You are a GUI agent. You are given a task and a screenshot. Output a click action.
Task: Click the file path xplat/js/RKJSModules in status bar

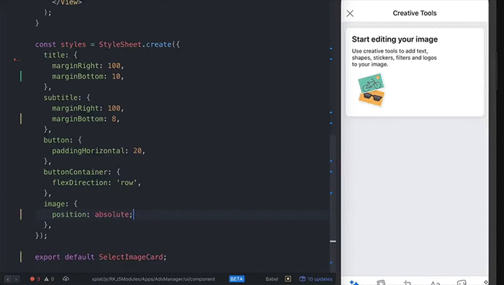point(153,279)
